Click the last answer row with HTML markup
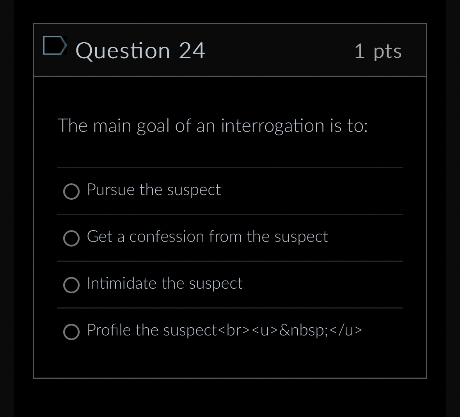This screenshot has height=417, width=460. tap(224, 330)
